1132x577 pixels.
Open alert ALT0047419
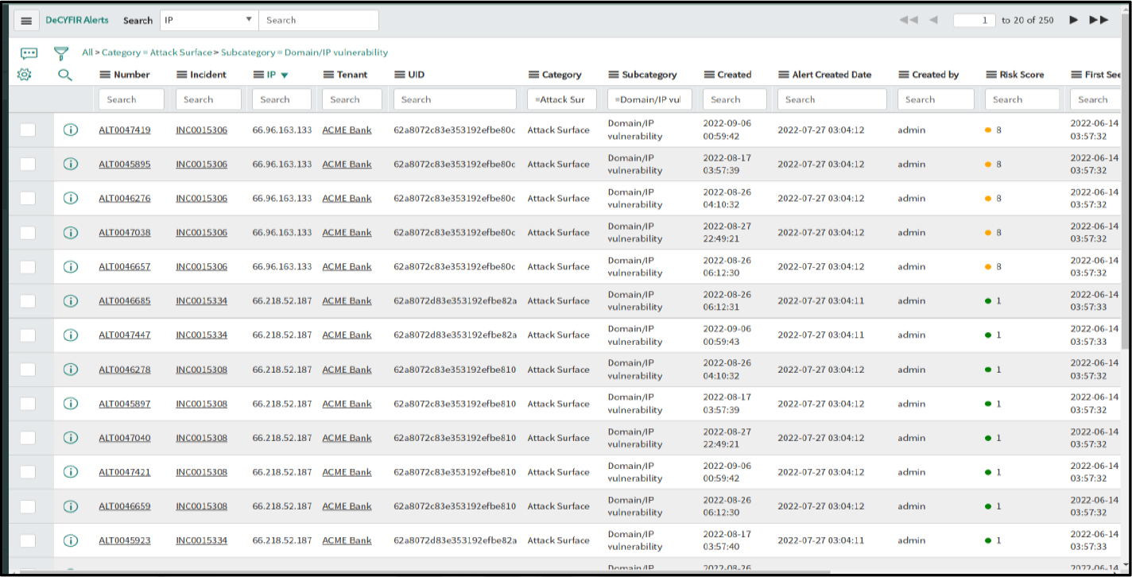[x=125, y=130]
